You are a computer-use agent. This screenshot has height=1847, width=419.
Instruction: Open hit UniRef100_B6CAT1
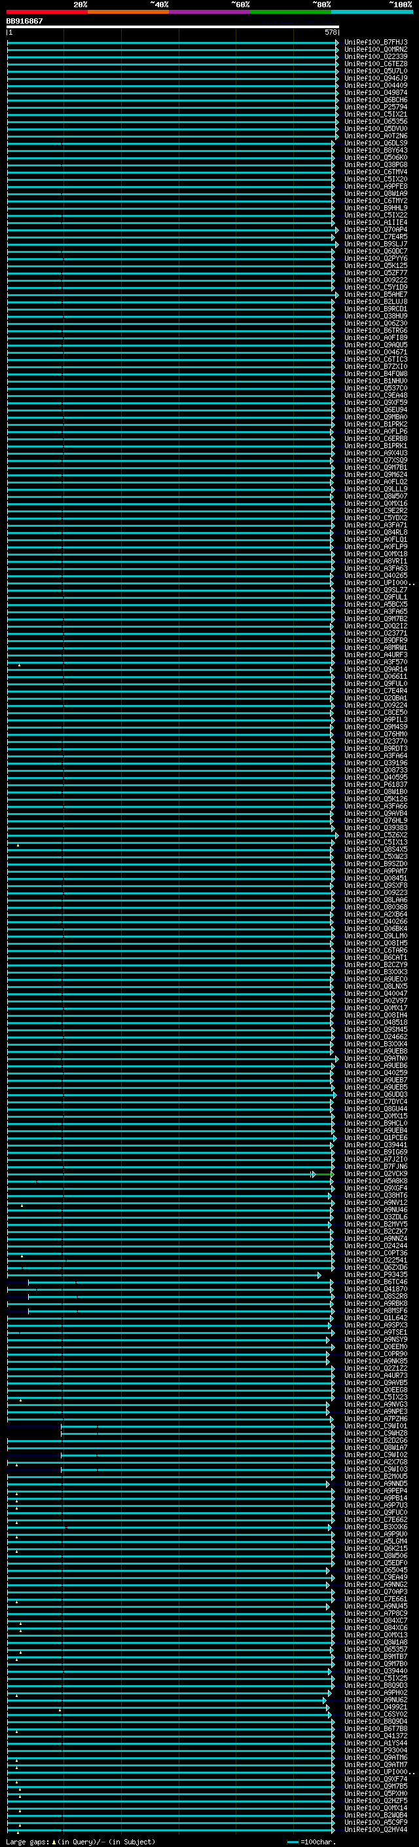point(375,958)
